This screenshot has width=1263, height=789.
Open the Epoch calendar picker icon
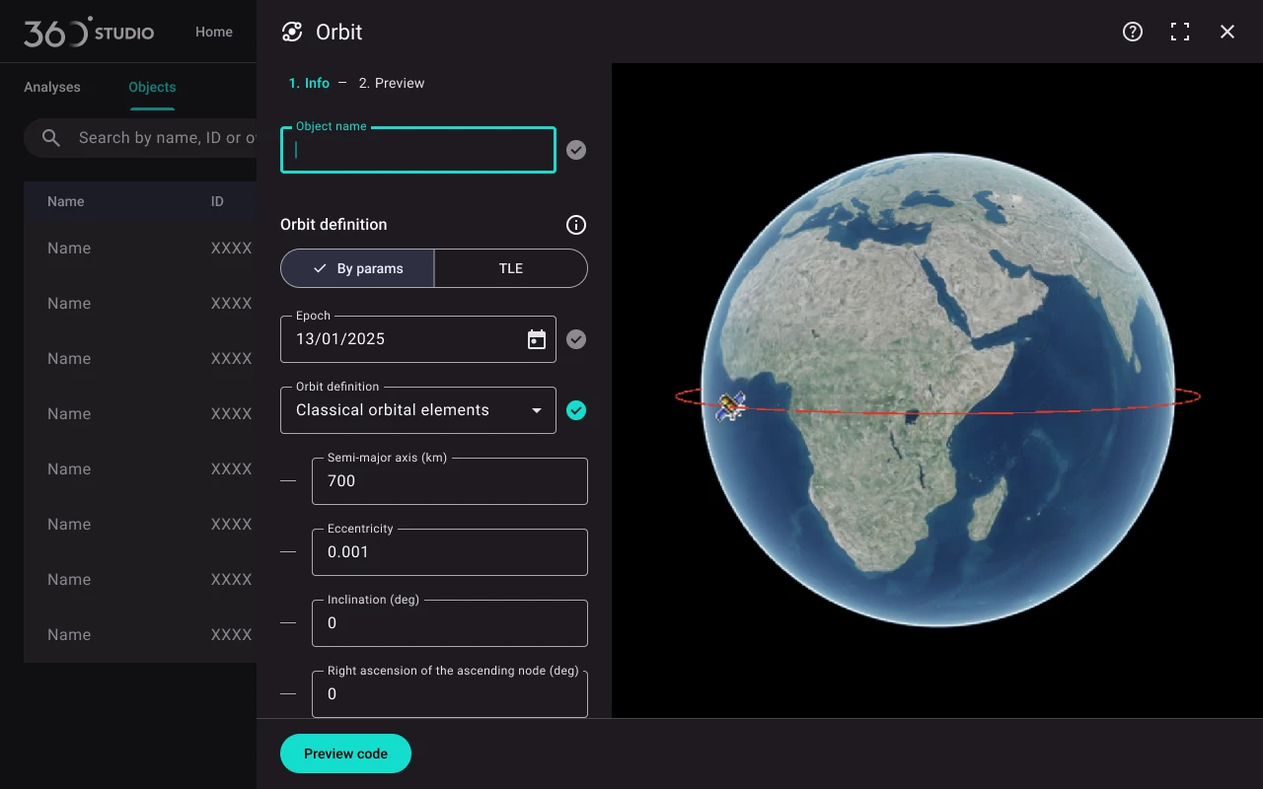pyautogui.click(x=537, y=339)
